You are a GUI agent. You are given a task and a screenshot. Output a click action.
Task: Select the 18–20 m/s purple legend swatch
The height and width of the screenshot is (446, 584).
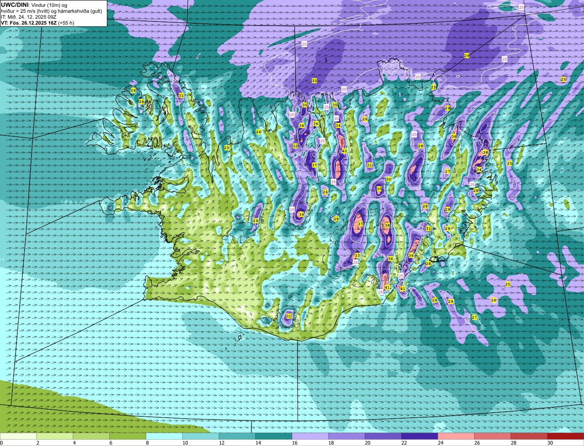347,436
